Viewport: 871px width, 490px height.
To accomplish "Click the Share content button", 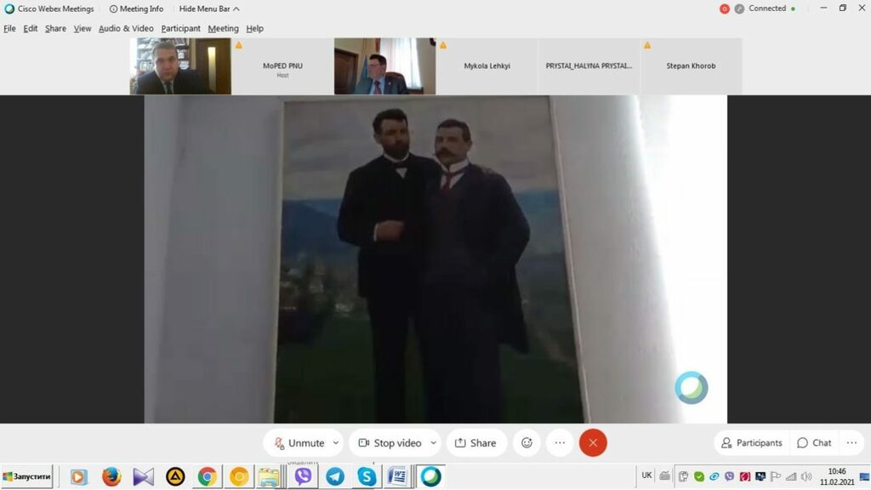I will [475, 443].
